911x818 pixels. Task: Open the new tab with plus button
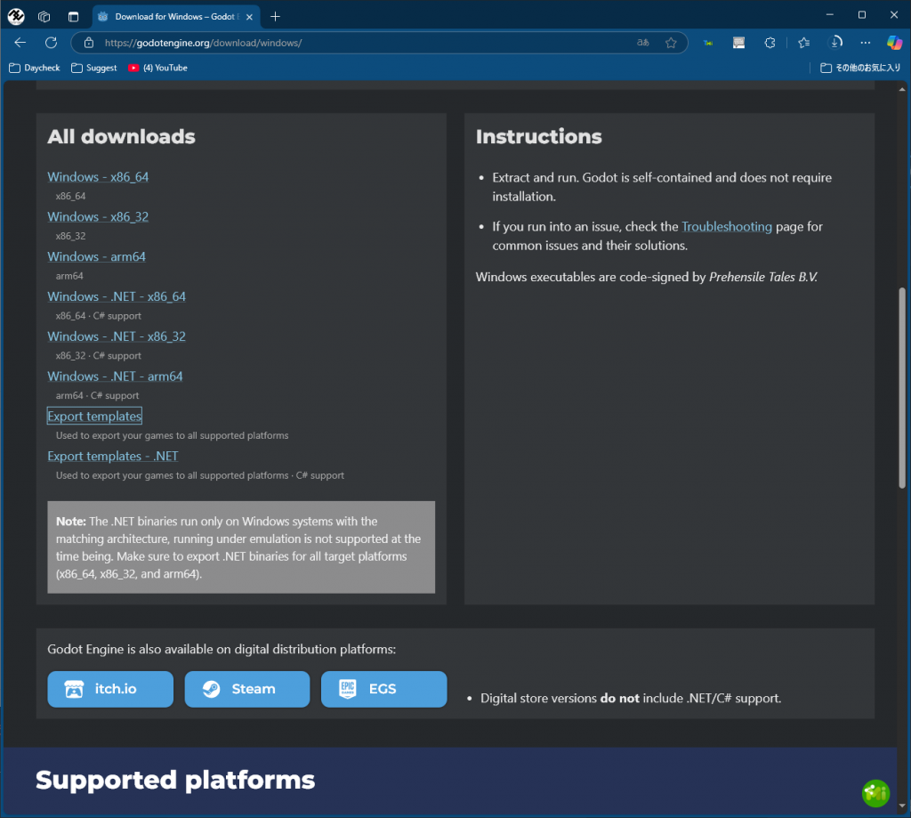275,16
